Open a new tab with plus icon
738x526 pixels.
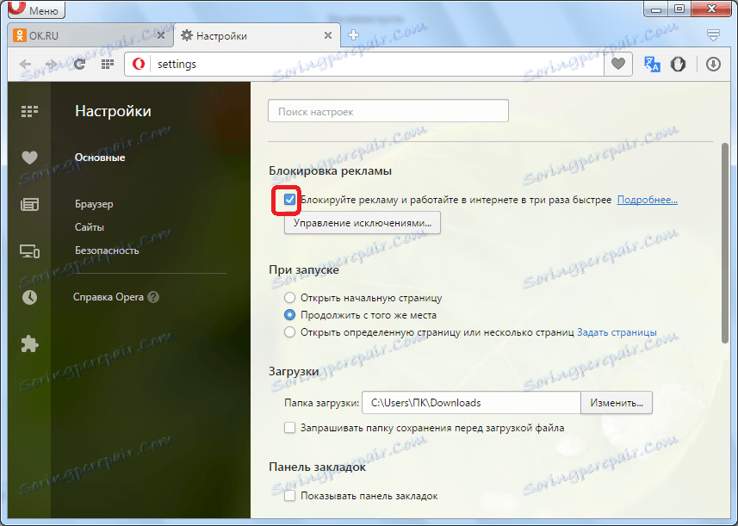click(x=353, y=34)
